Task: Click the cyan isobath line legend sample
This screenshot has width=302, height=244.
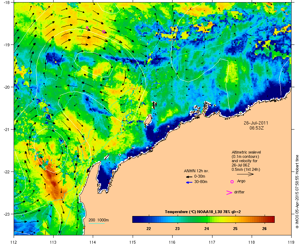Action: (x=96, y=224)
